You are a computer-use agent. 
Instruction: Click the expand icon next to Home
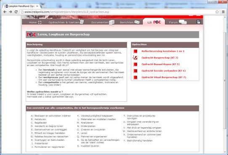pos(40,22)
